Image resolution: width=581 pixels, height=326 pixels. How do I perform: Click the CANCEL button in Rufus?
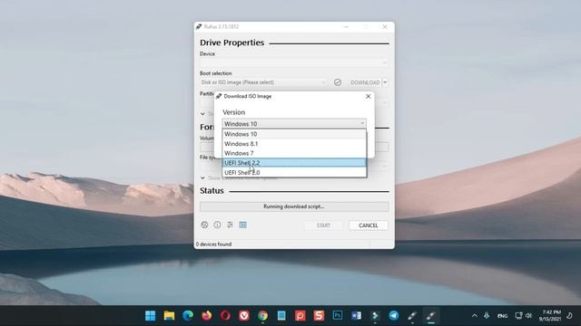click(x=369, y=225)
